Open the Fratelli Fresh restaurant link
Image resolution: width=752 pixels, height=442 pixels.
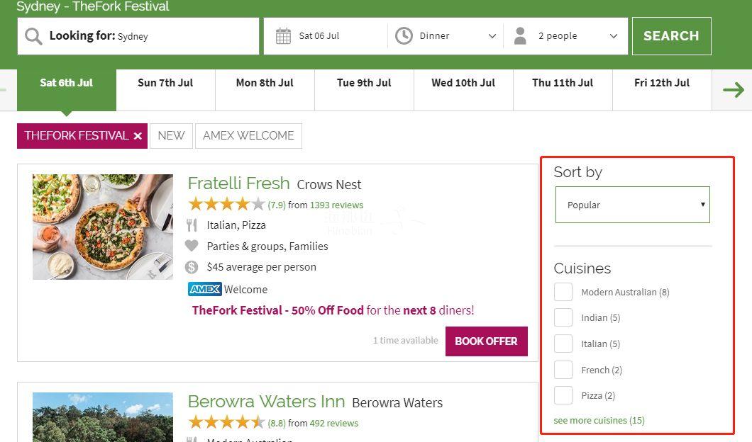[239, 183]
